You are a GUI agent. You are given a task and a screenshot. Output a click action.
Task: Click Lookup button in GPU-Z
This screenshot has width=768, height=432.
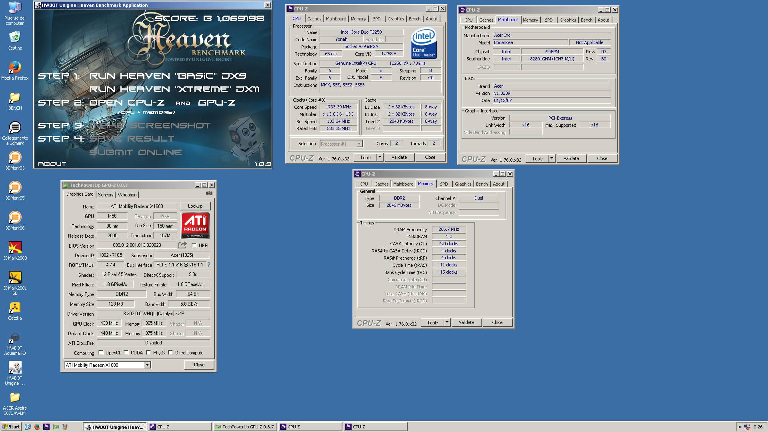(x=195, y=206)
